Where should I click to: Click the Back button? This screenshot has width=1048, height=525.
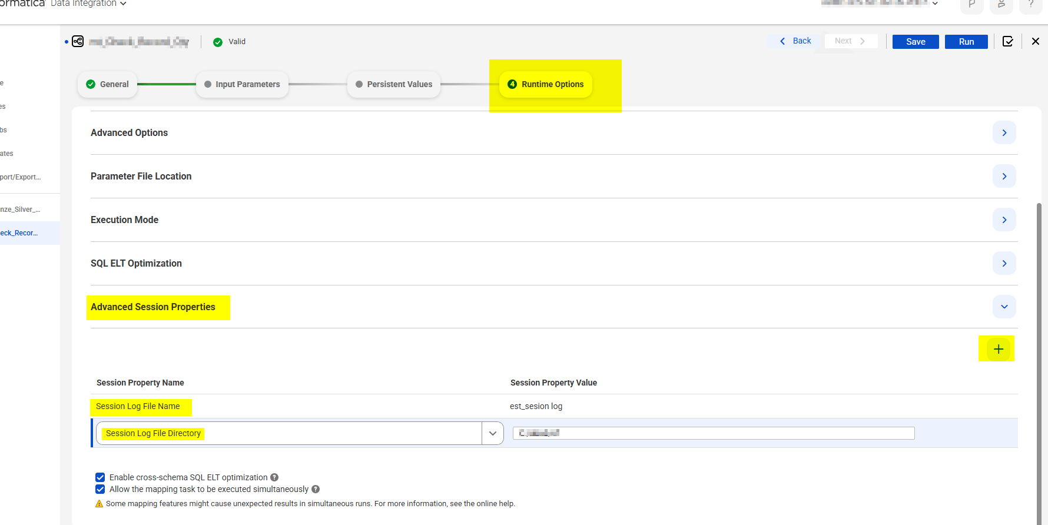tap(795, 41)
